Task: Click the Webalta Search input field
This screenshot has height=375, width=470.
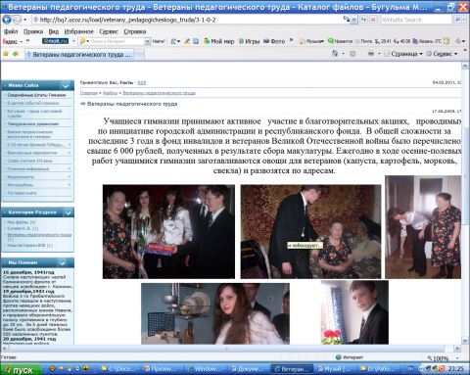Action: pyautogui.click(x=416, y=20)
